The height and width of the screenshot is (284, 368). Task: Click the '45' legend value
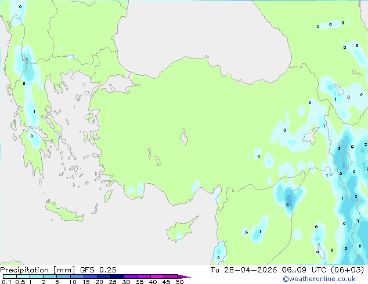166,282
